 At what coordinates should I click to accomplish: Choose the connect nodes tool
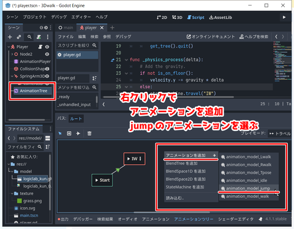[78, 133]
